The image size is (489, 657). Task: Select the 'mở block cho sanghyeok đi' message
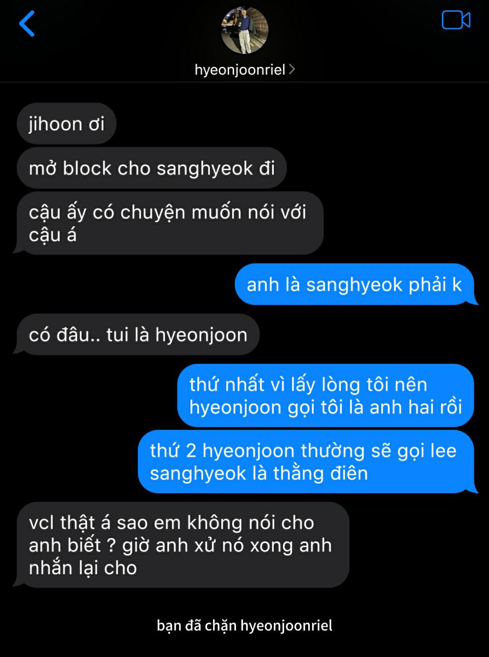click(x=152, y=168)
